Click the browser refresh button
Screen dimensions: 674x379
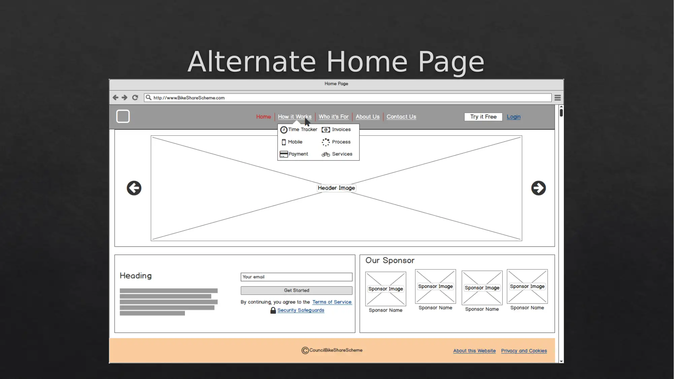pyautogui.click(x=135, y=98)
